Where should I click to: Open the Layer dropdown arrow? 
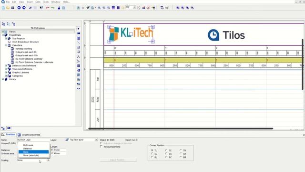(96, 140)
